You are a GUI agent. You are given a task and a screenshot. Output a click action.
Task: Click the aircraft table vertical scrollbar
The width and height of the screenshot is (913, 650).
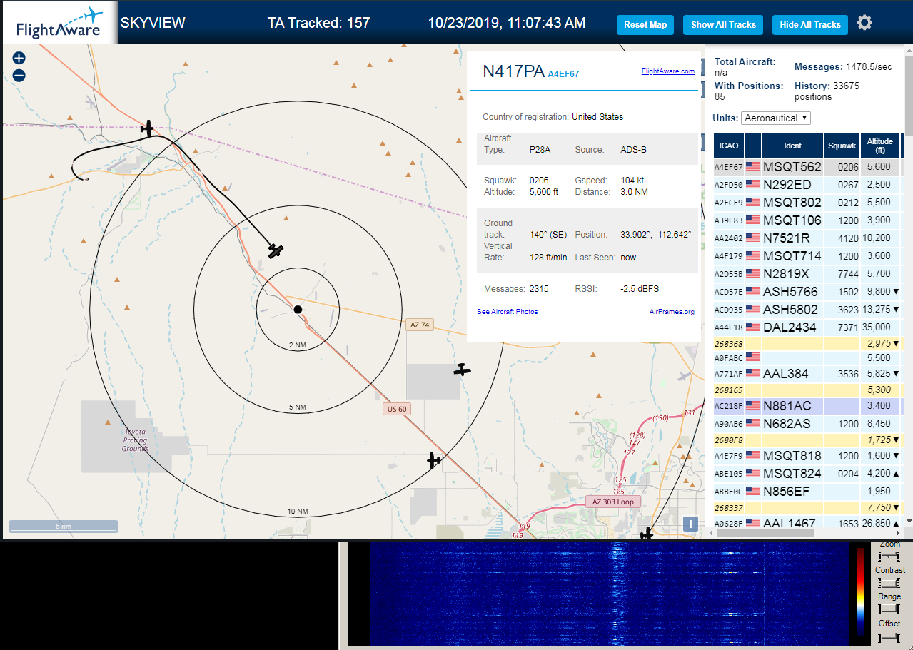pyautogui.click(x=907, y=285)
